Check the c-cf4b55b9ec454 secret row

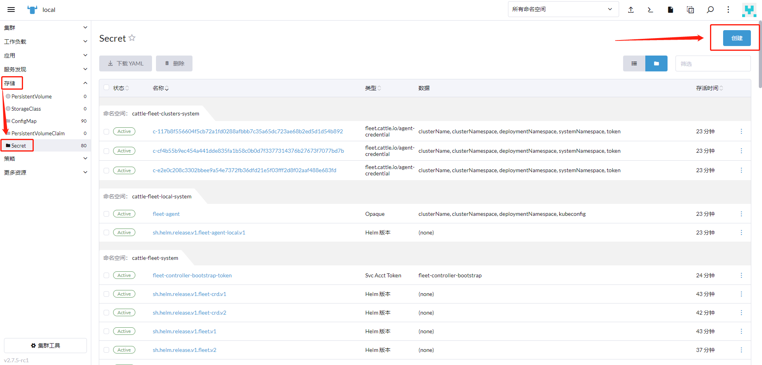pyautogui.click(x=106, y=151)
